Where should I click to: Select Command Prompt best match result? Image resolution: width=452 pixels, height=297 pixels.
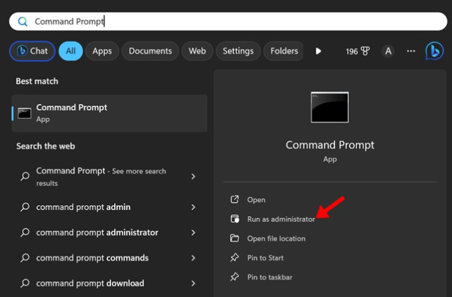(x=110, y=113)
